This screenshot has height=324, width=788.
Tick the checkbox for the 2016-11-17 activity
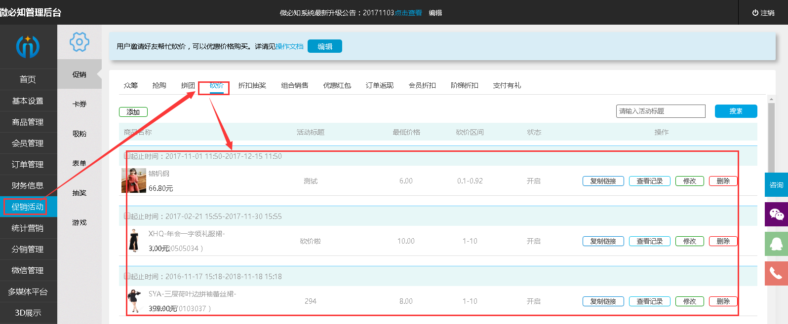pyautogui.click(x=127, y=276)
